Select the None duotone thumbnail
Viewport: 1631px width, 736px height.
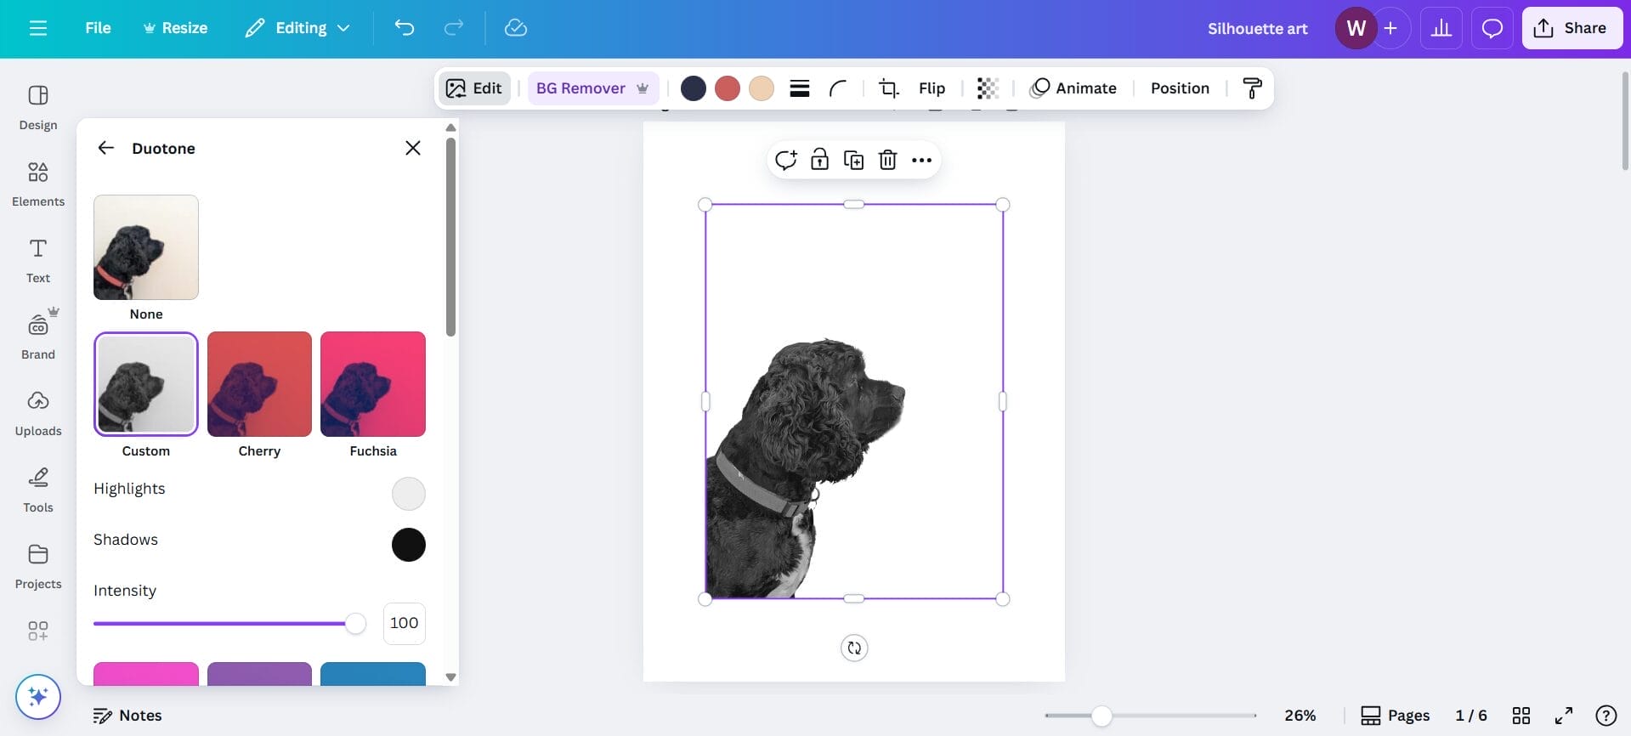(x=146, y=247)
